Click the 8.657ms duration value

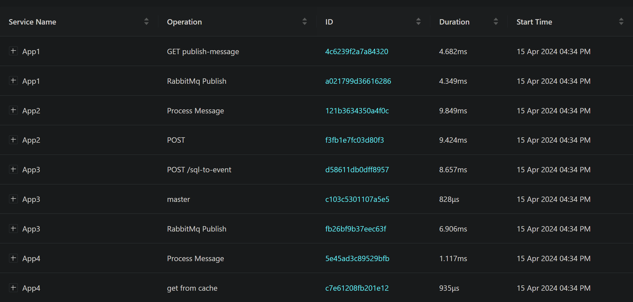[453, 170]
